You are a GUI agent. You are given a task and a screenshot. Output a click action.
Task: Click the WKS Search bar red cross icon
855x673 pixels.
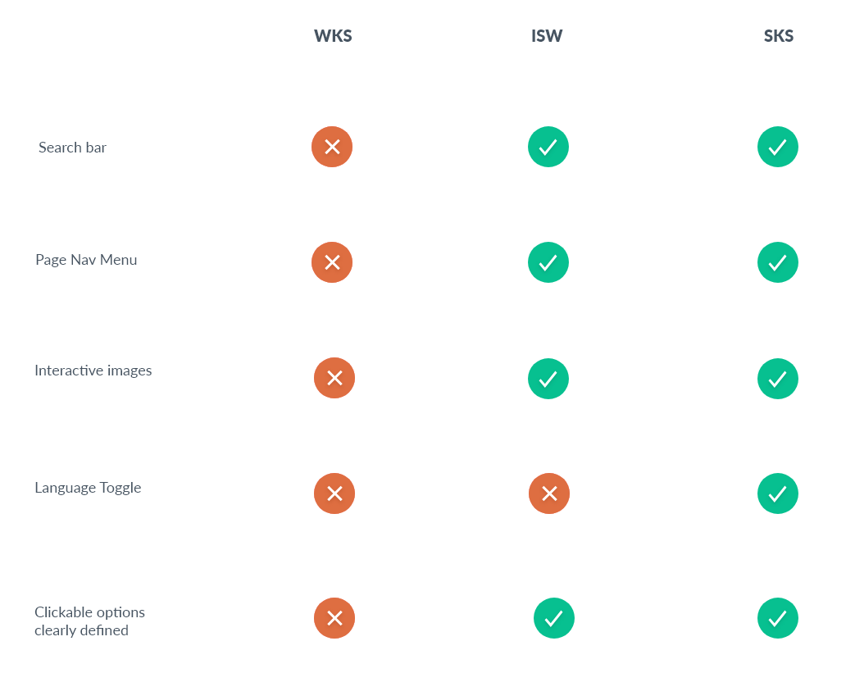point(332,147)
